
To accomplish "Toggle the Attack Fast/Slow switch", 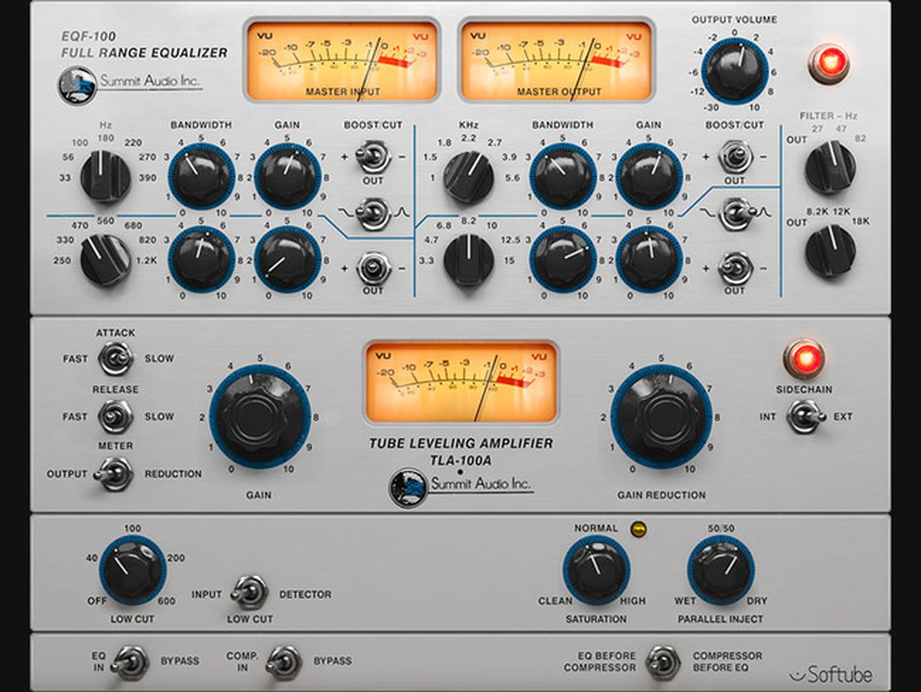I will 115,358.
